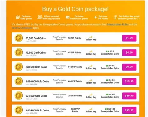The height and width of the screenshot is (117, 148).
Task: Select the $9.99 price button
Action: point(129,67)
